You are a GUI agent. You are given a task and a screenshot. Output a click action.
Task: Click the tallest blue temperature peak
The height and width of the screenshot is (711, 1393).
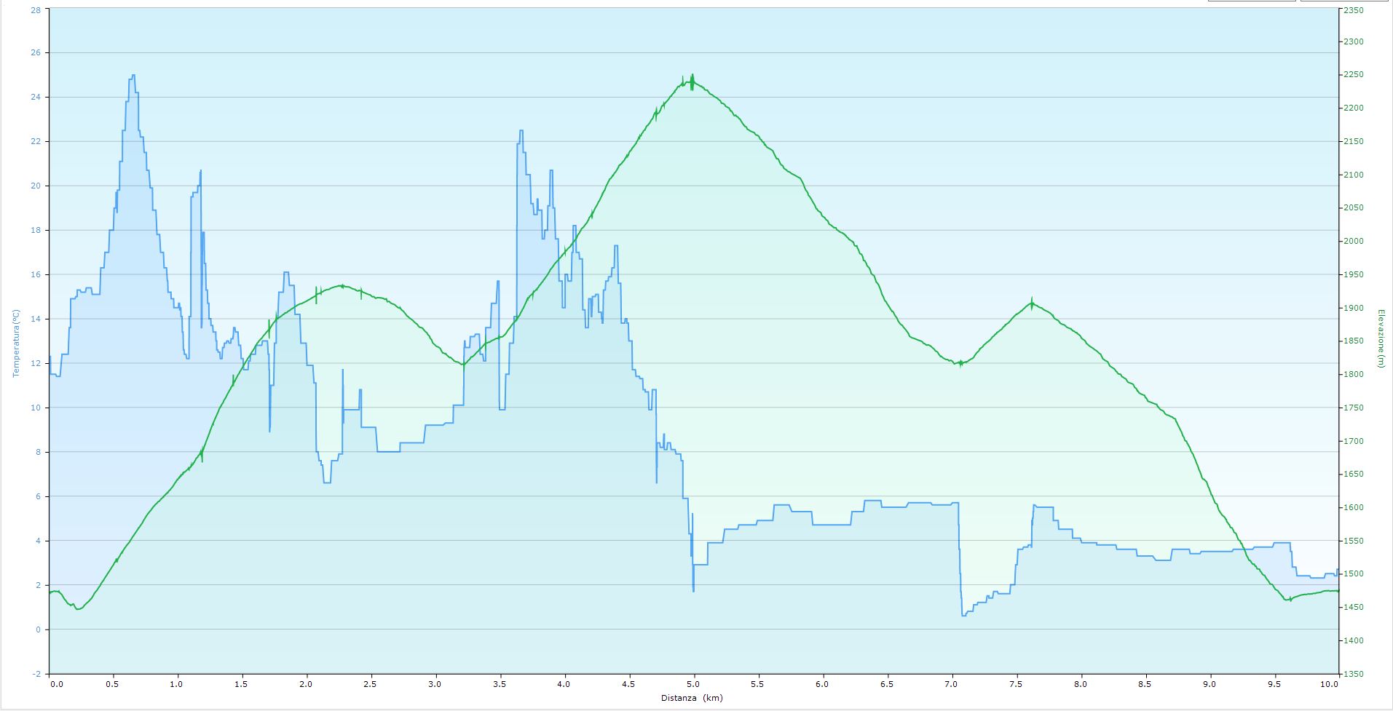(132, 76)
